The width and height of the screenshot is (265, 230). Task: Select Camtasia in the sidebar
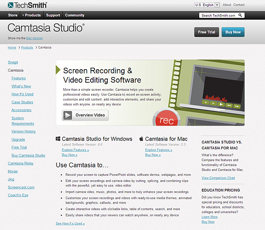click(15, 70)
